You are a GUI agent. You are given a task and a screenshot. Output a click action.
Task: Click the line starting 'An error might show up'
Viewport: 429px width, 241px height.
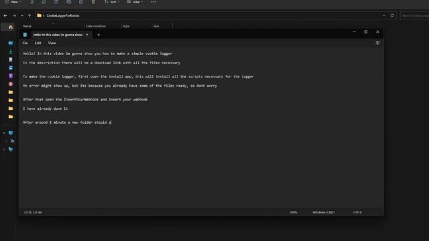click(120, 86)
